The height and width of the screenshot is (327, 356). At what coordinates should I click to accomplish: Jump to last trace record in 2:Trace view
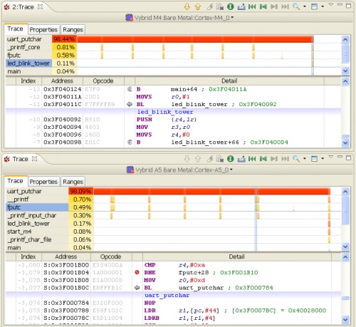coord(285,6)
